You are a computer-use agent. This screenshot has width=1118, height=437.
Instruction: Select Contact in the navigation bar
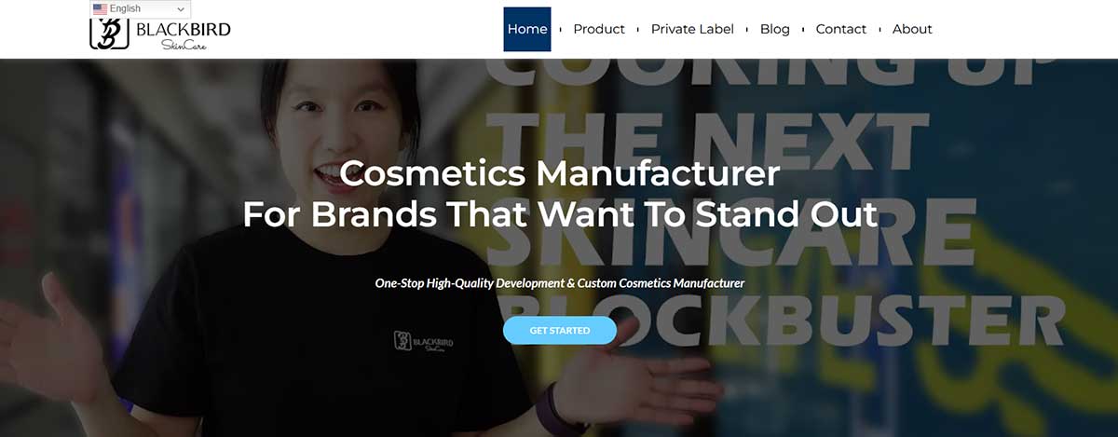click(x=841, y=29)
